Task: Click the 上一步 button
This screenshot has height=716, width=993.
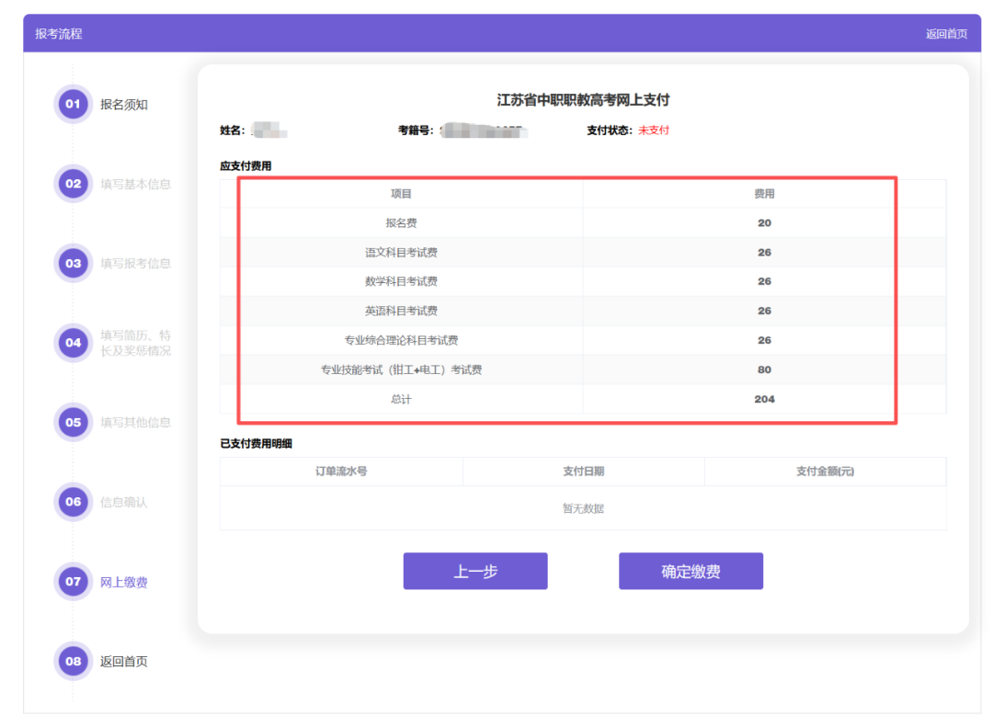Action: tap(475, 571)
